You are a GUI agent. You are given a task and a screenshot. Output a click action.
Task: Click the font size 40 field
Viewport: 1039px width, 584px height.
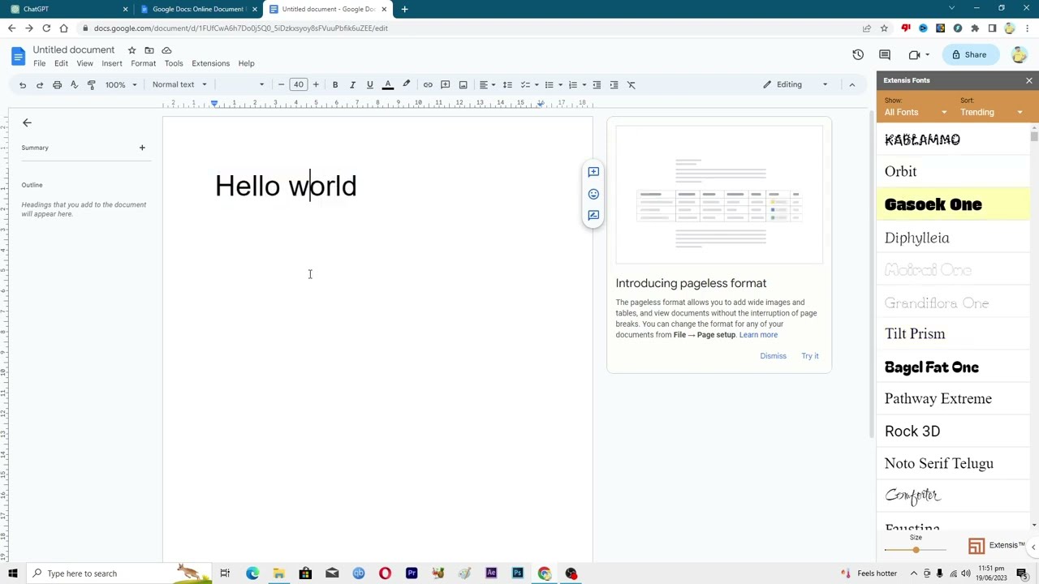[298, 84]
